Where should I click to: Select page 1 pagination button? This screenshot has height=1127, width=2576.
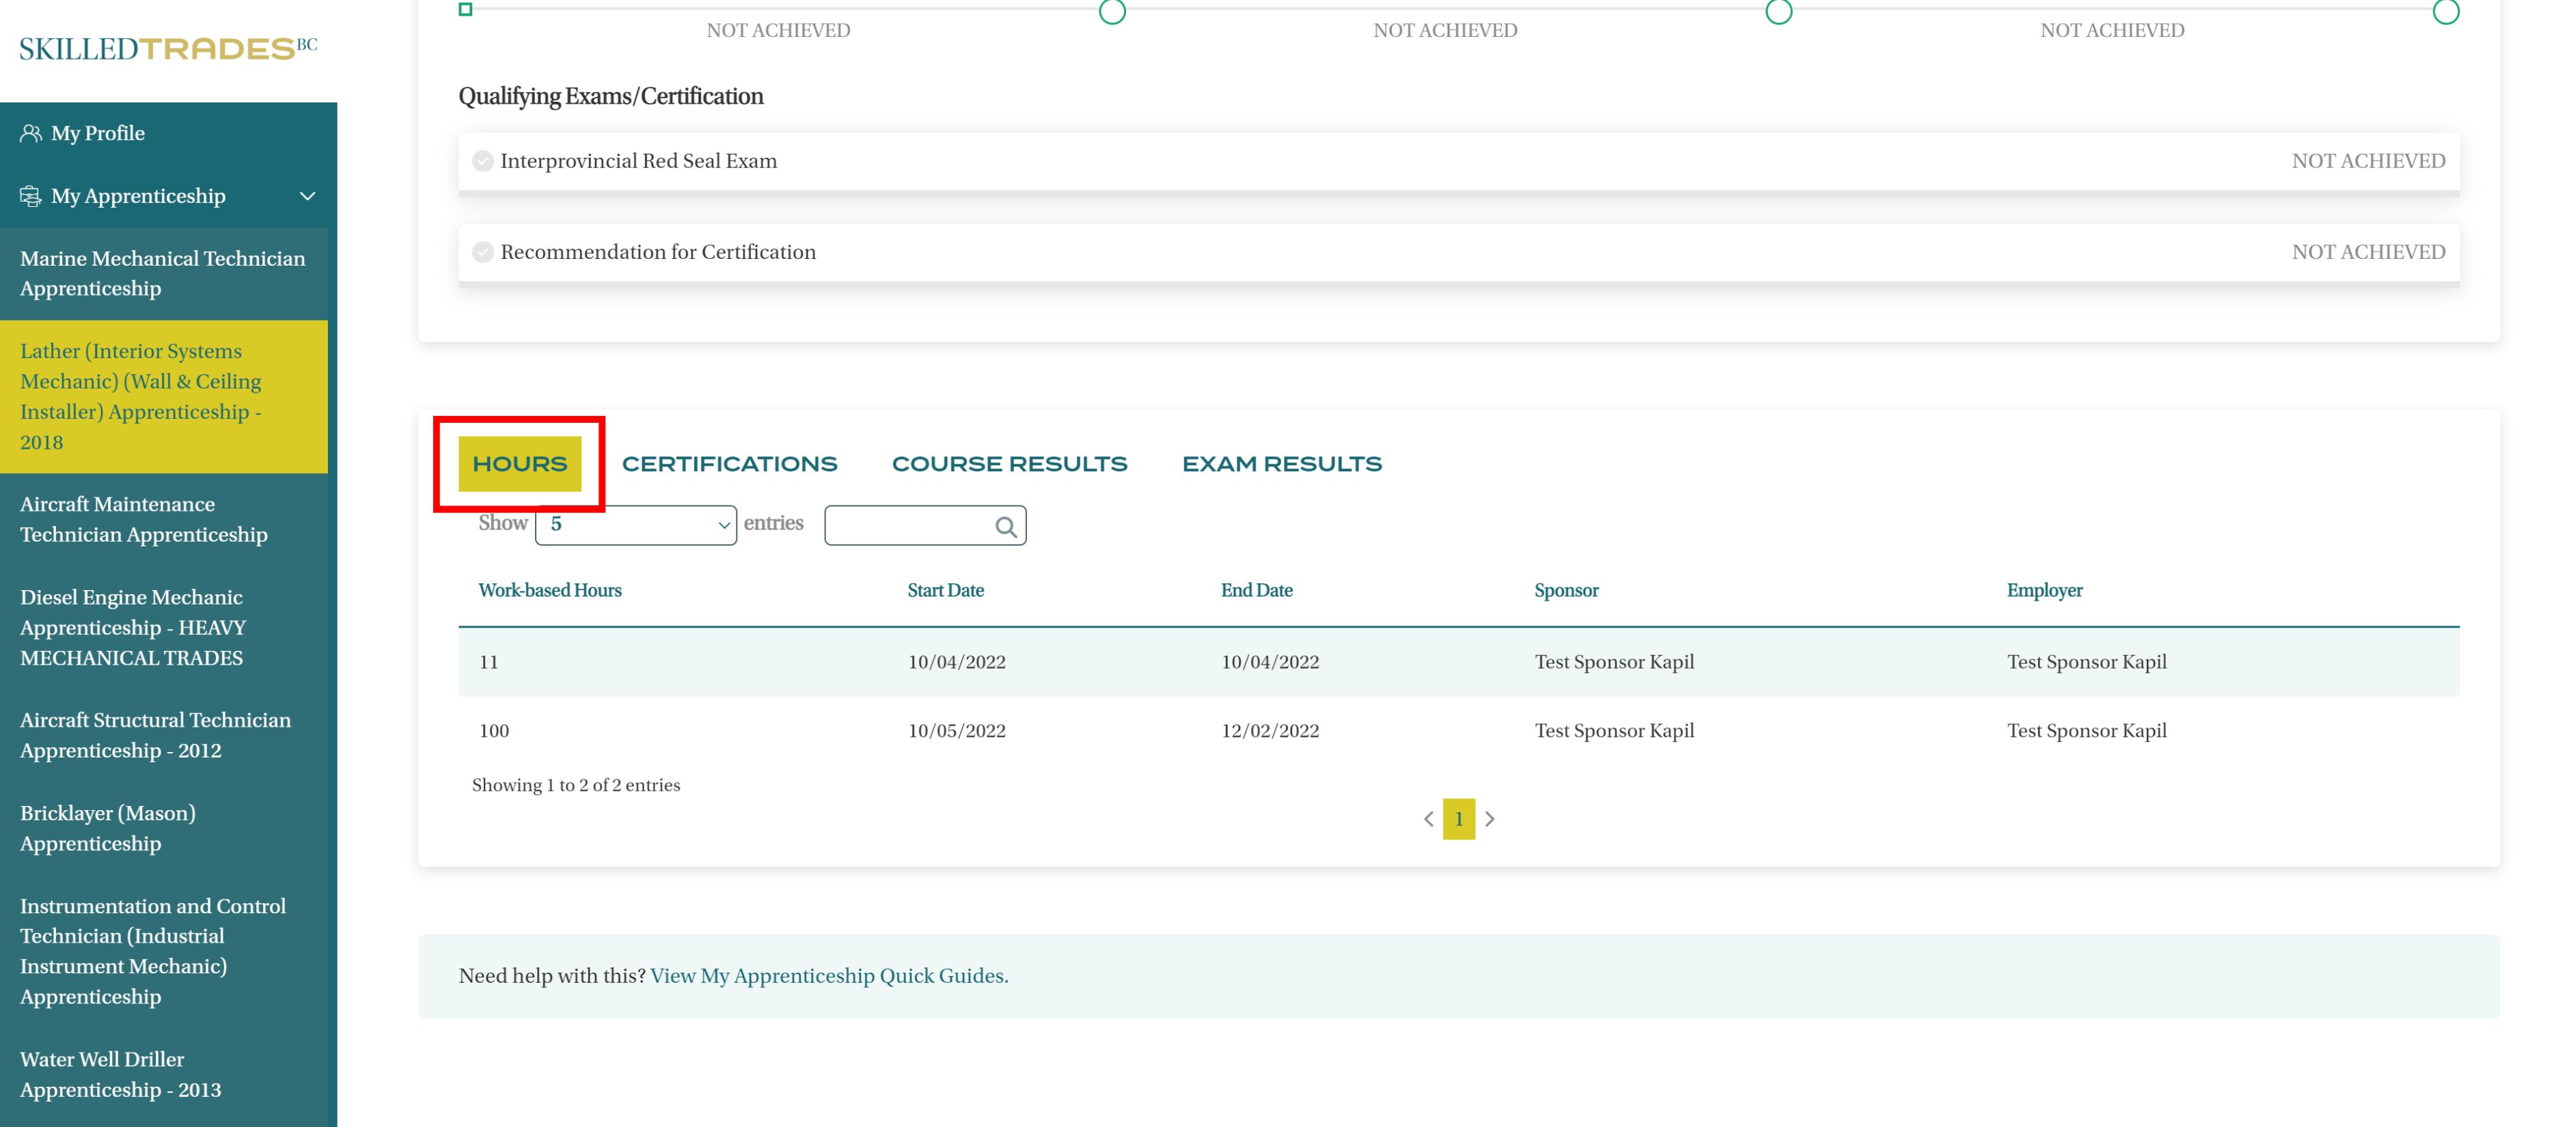coord(1458,819)
